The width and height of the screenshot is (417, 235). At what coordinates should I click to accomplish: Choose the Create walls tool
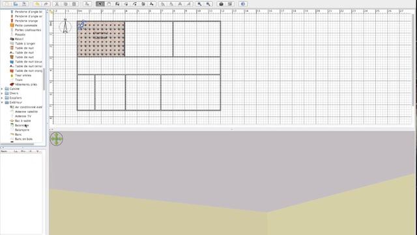pyautogui.click(x=117, y=4)
